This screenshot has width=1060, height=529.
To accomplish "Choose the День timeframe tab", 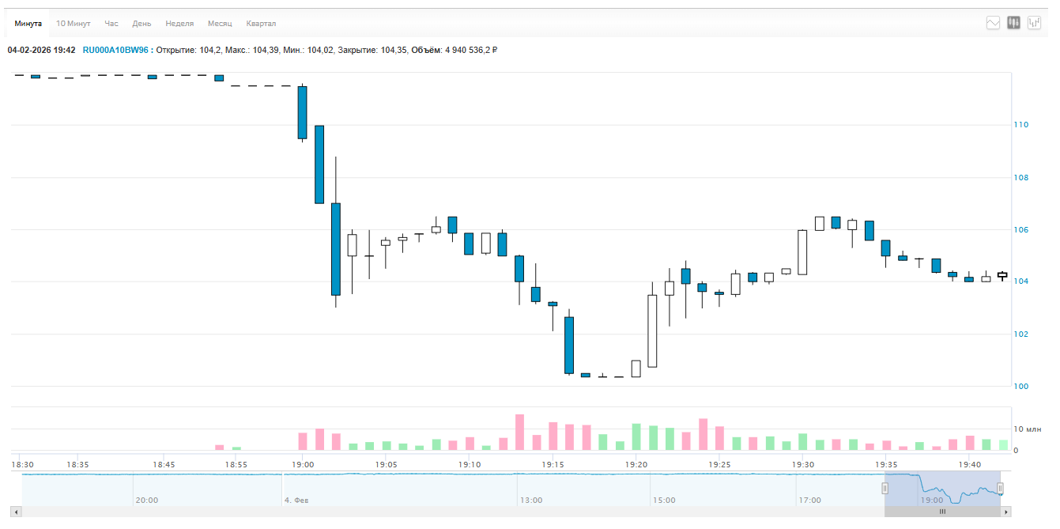I will tap(142, 24).
